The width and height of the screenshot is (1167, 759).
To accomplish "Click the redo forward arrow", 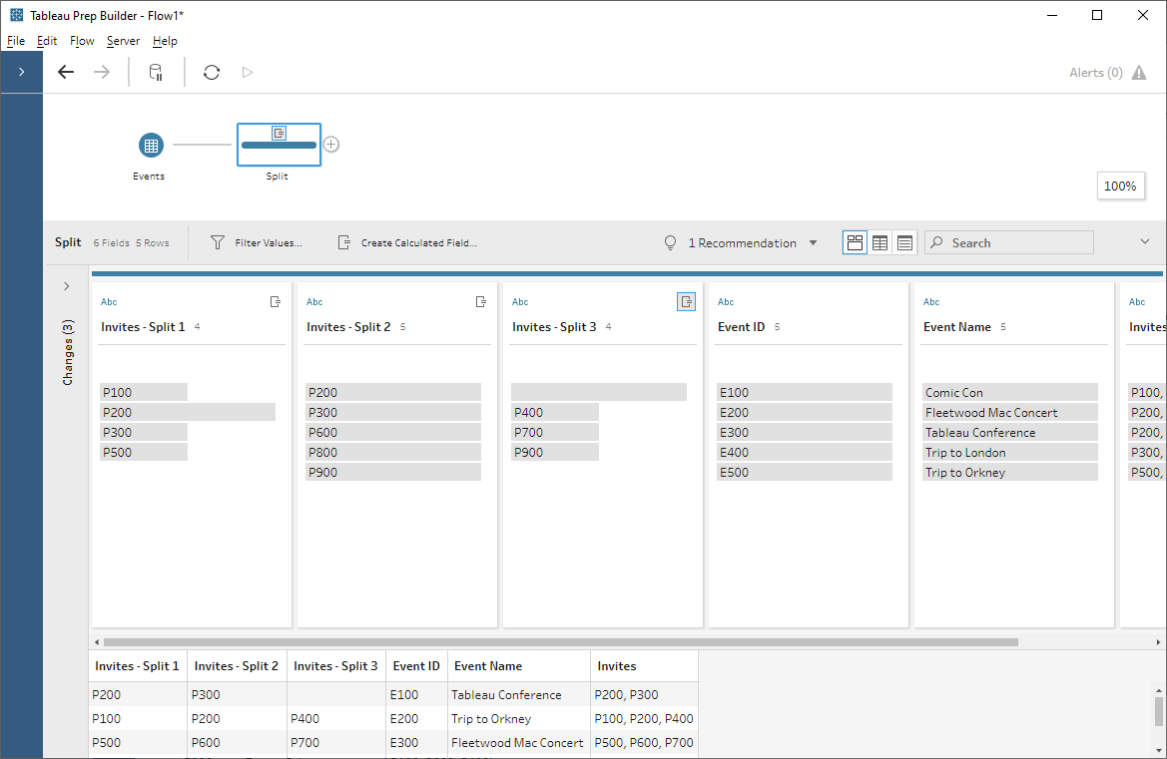I will pyautogui.click(x=102, y=72).
